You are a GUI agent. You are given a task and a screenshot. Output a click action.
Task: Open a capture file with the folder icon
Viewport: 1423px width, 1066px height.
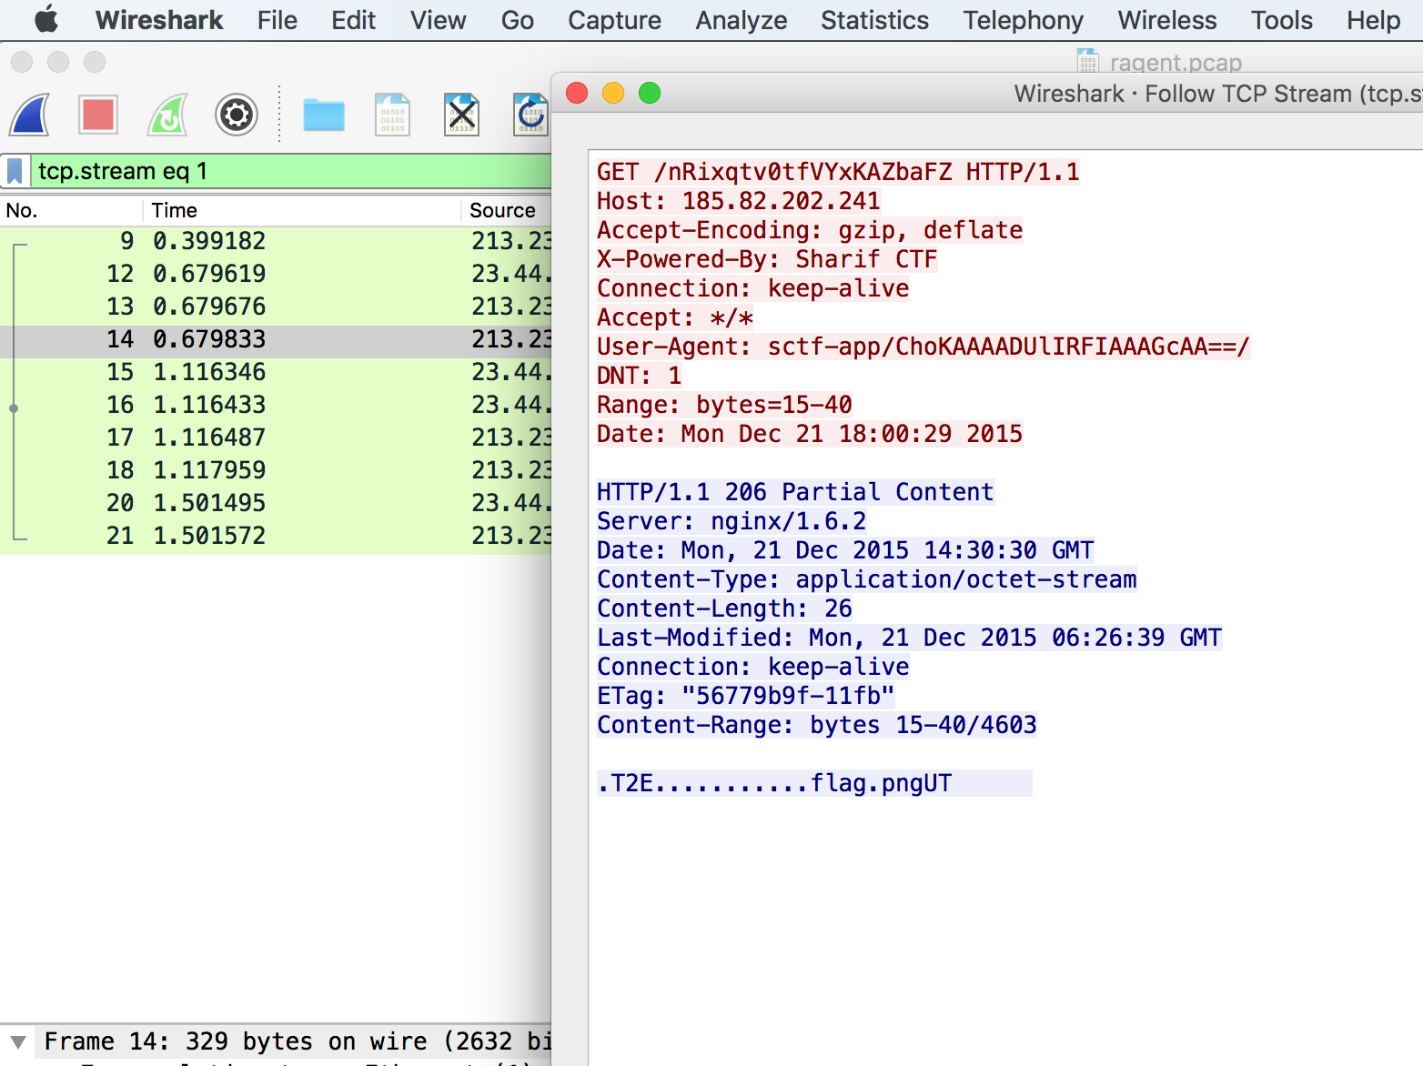(x=324, y=116)
